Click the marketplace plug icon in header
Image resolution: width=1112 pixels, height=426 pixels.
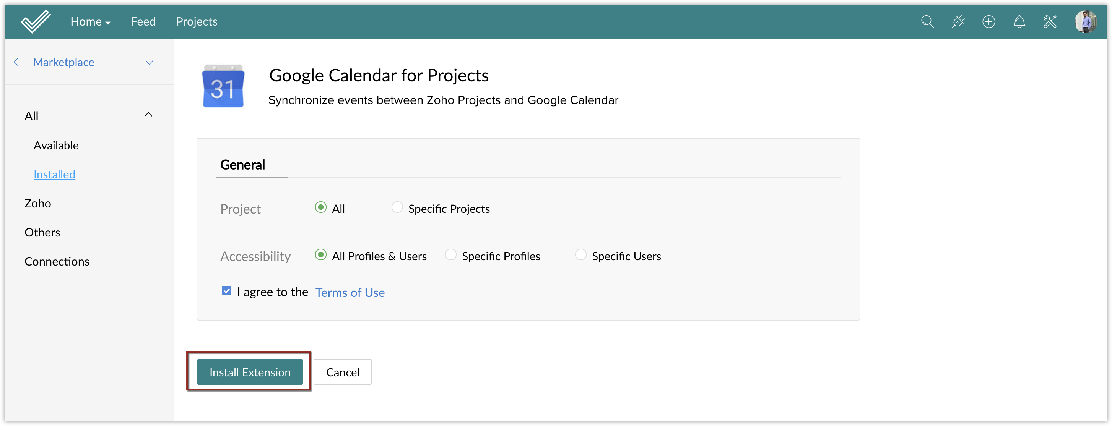point(958,21)
